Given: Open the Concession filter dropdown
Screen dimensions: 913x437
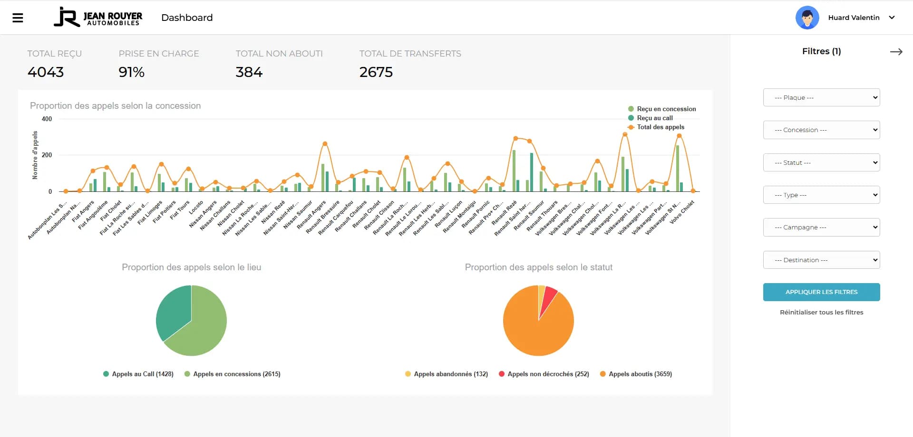Looking at the screenshot, I should click(x=821, y=130).
